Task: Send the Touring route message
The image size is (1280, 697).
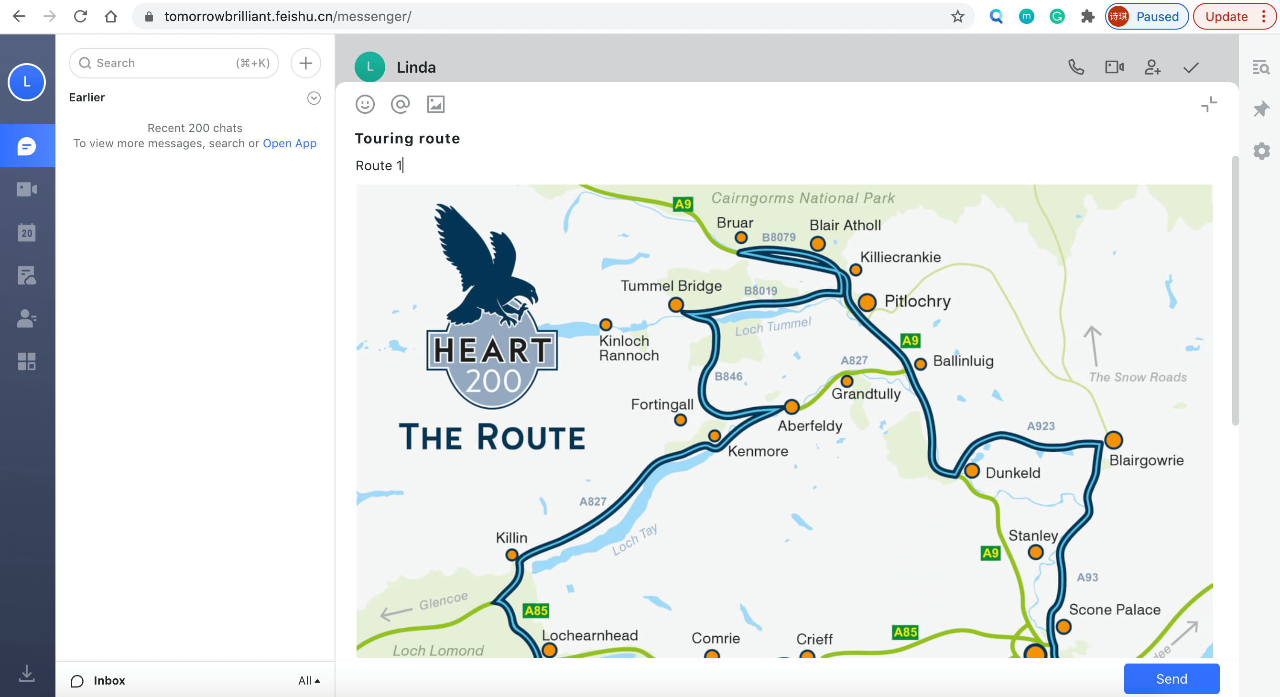Action: coord(1171,679)
